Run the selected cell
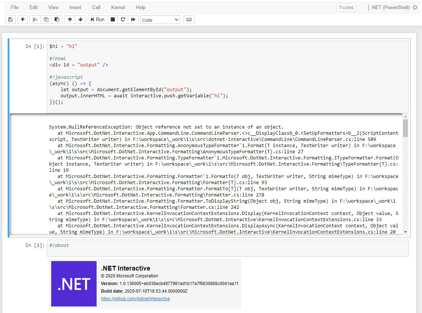The image size is (422, 313). (97, 19)
